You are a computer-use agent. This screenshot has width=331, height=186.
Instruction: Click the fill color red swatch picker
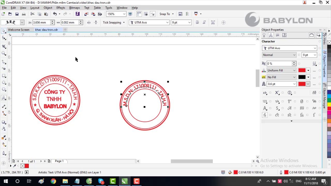(x=304, y=70)
